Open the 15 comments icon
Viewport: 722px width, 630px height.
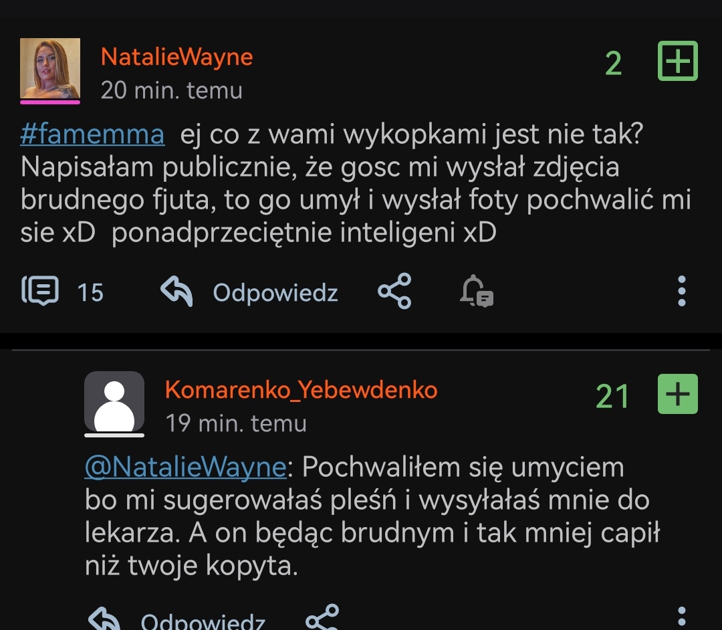coord(41,292)
